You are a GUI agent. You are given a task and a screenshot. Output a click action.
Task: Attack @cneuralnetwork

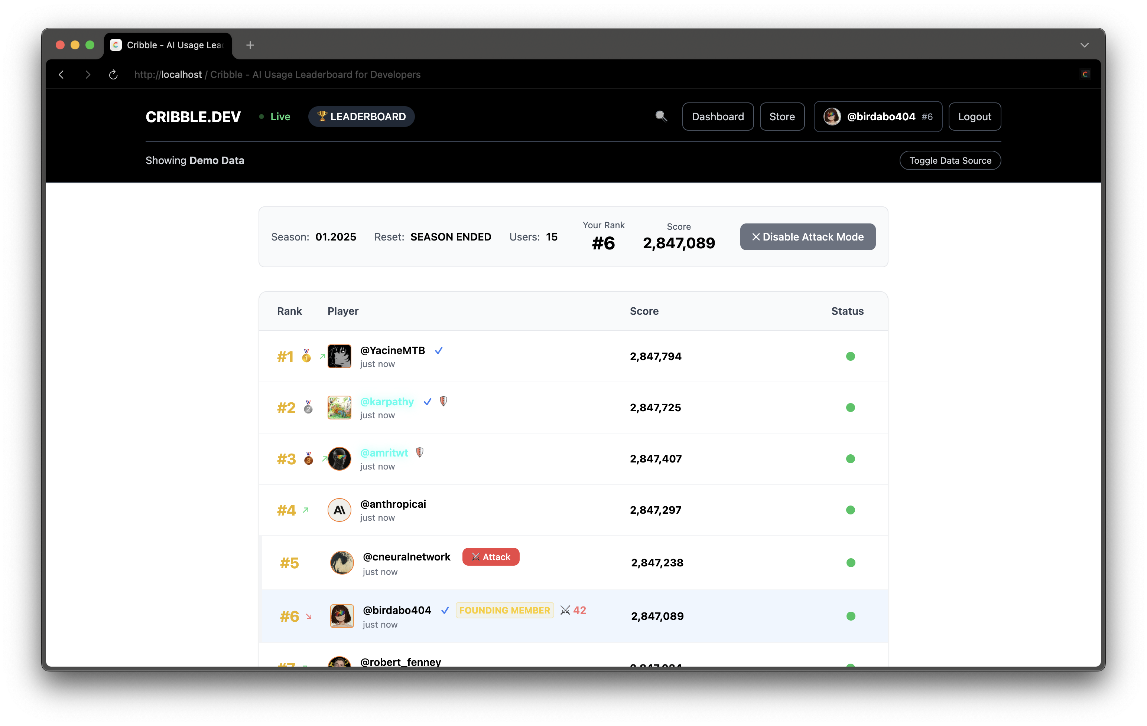tap(491, 557)
